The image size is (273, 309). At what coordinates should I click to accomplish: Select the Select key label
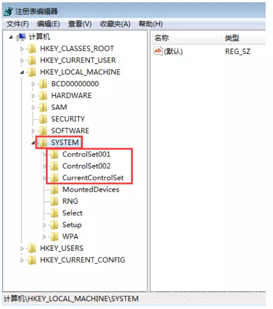[x=72, y=213]
